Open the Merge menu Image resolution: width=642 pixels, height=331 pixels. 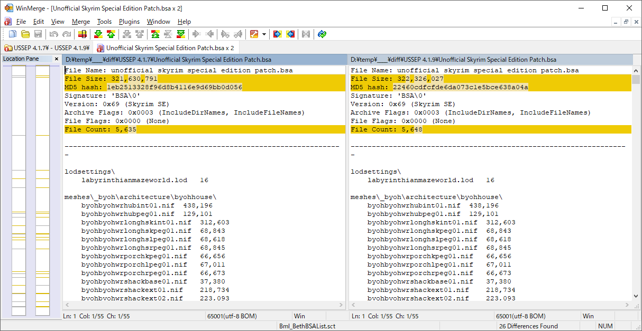click(81, 22)
